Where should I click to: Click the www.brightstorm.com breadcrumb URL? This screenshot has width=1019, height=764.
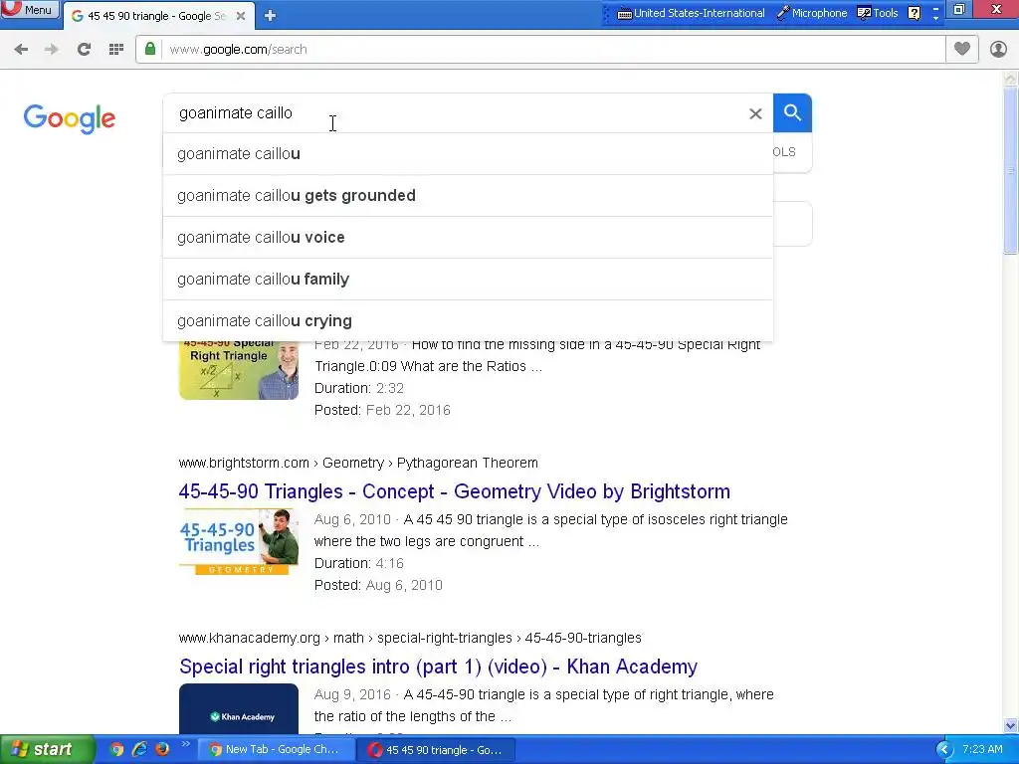(x=358, y=463)
